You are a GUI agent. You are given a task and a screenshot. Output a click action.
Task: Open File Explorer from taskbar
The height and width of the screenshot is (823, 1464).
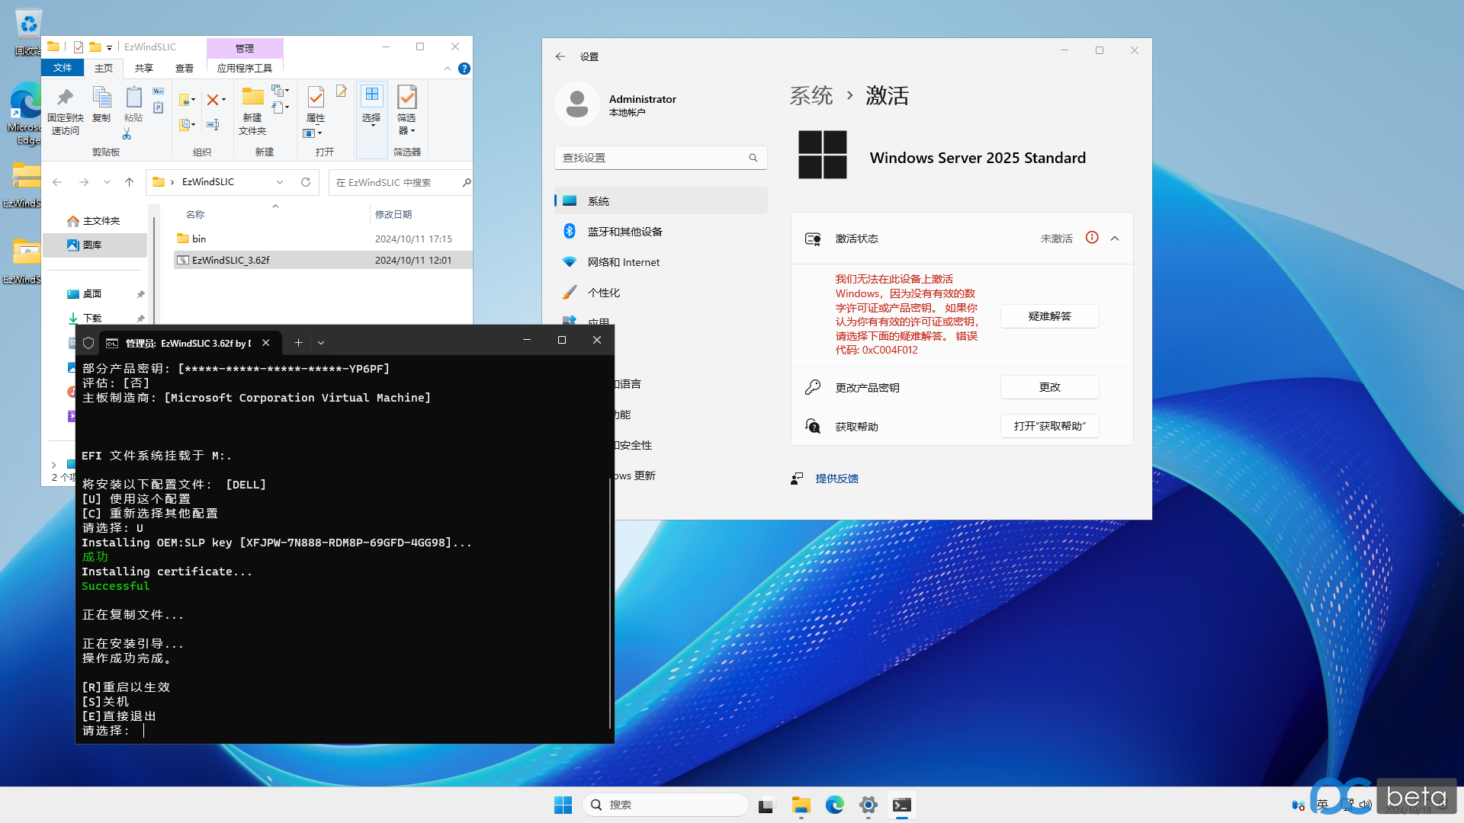801,805
